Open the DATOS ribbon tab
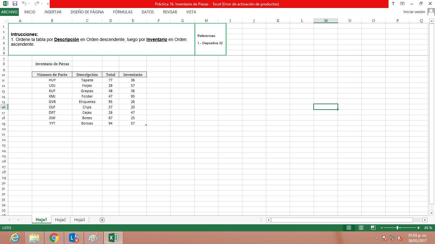 coord(148,12)
